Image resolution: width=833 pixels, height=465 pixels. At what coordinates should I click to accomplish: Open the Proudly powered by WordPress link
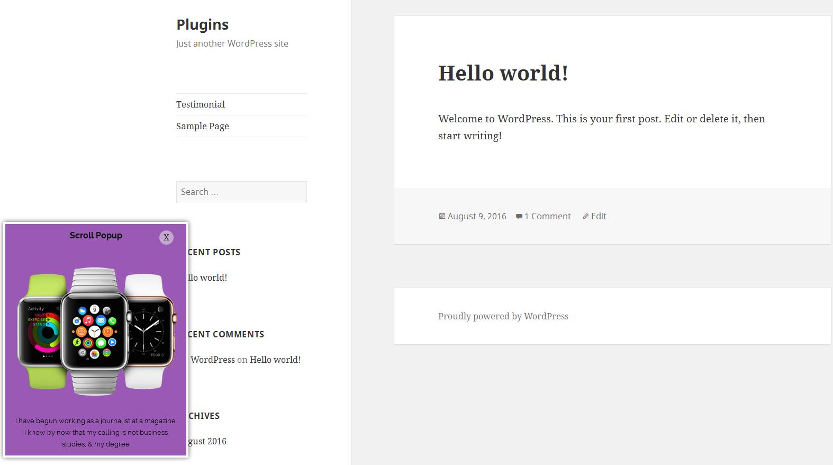tap(503, 316)
